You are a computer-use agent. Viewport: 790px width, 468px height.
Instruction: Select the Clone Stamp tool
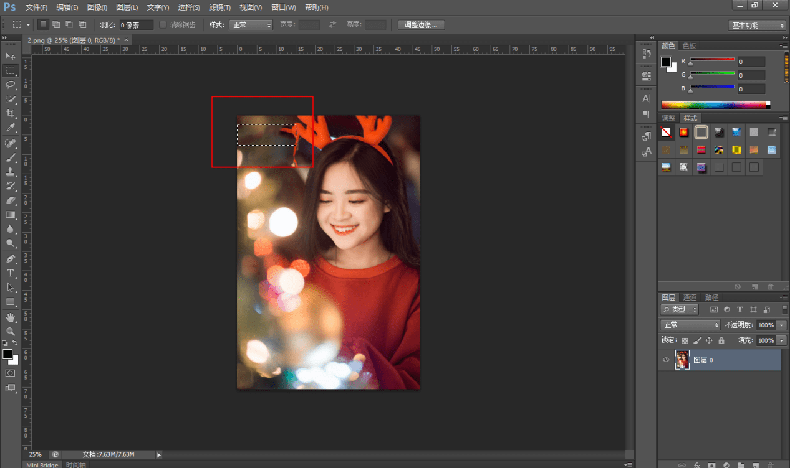tap(11, 172)
